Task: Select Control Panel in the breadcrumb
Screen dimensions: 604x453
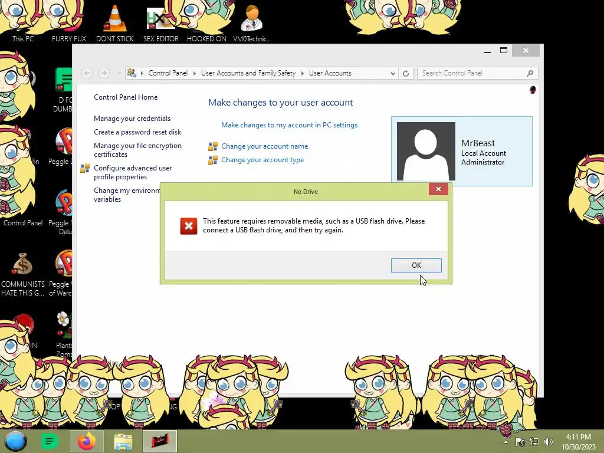Action: 168,73
